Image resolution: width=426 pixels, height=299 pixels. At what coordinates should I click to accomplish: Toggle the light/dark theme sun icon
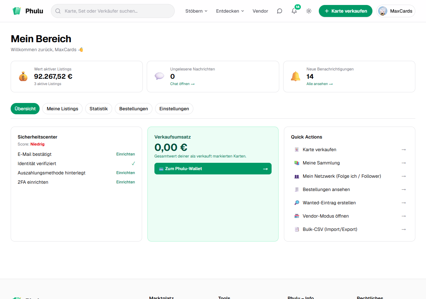coord(309,11)
